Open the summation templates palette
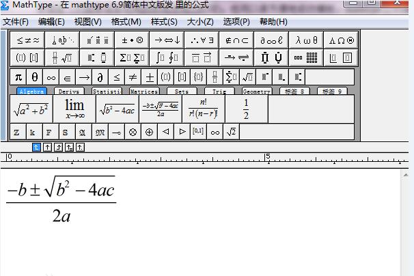The image size is (414, 276). coord(132,57)
